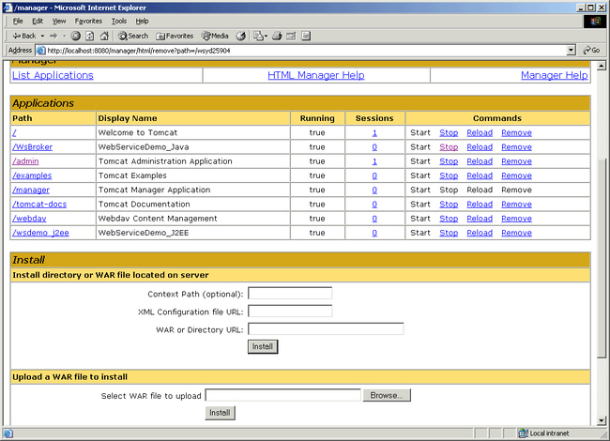Screen dimensions: 610x441
Task: Open the Favorites toolbar button
Action: coord(175,36)
